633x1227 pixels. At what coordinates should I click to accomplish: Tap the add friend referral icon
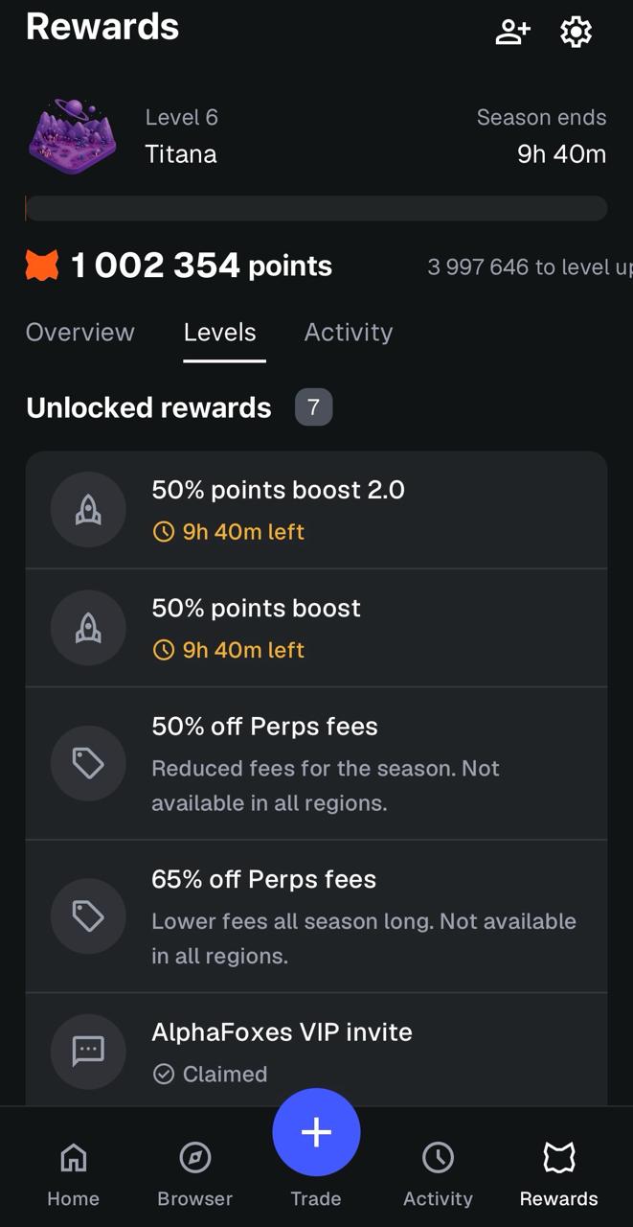pyautogui.click(x=512, y=32)
